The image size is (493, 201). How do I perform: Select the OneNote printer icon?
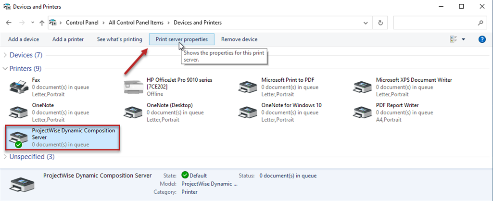tap(19, 113)
